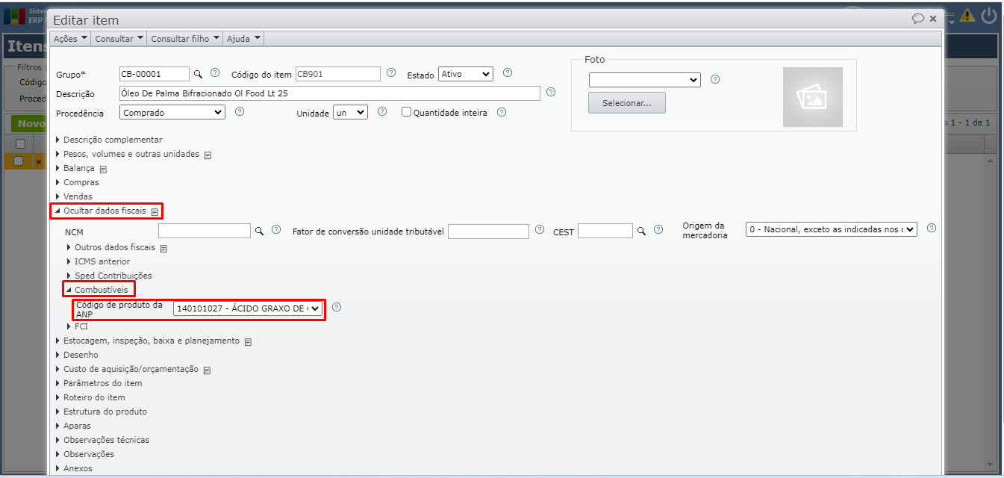Image resolution: width=1004 pixels, height=478 pixels.
Task: Open the Ações menu
Action: pos(71,38)
